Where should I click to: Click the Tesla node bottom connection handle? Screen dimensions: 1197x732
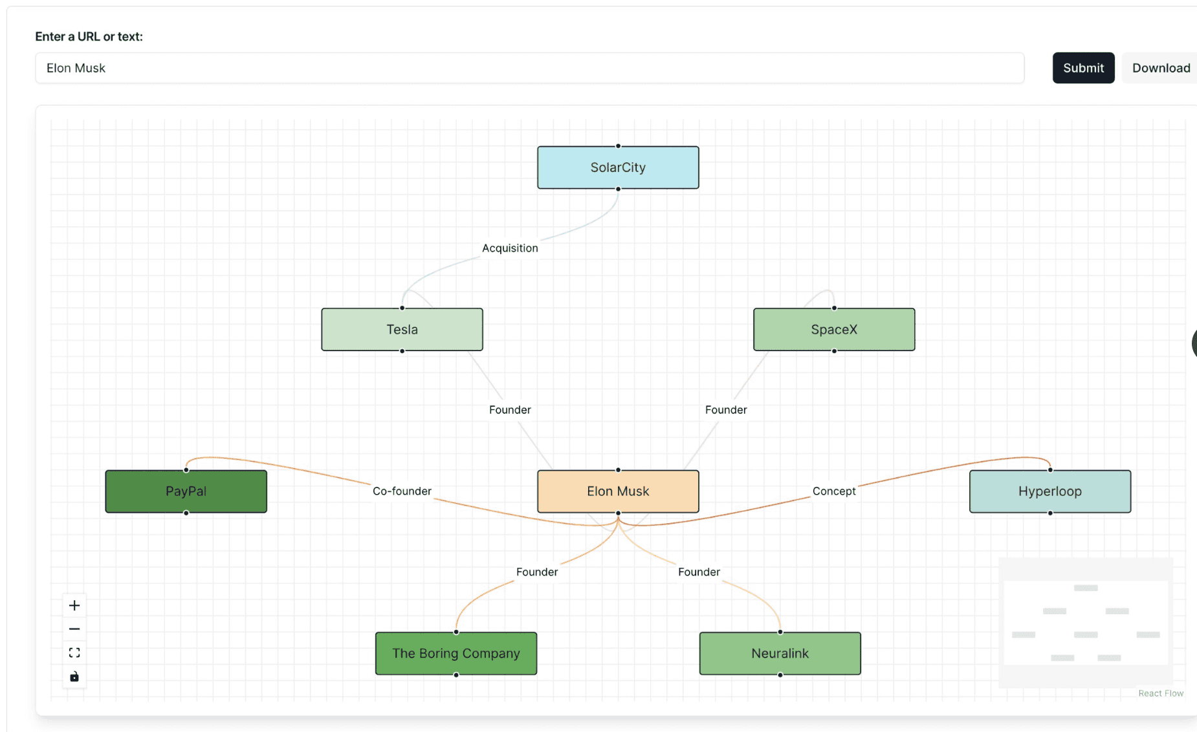[402, 351]
